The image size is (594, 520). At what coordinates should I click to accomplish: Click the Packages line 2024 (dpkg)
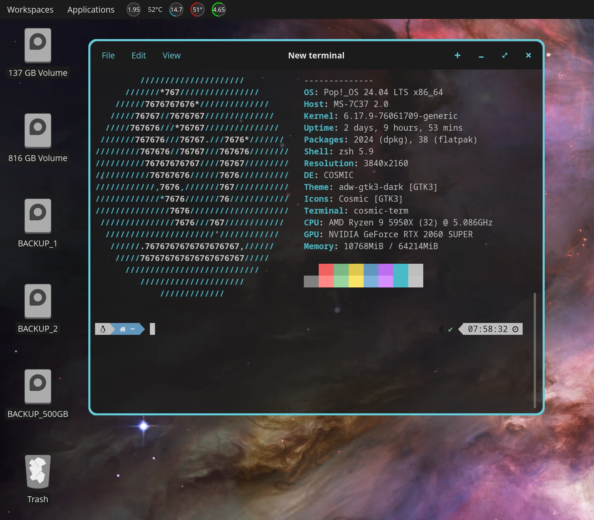point(390,140)
